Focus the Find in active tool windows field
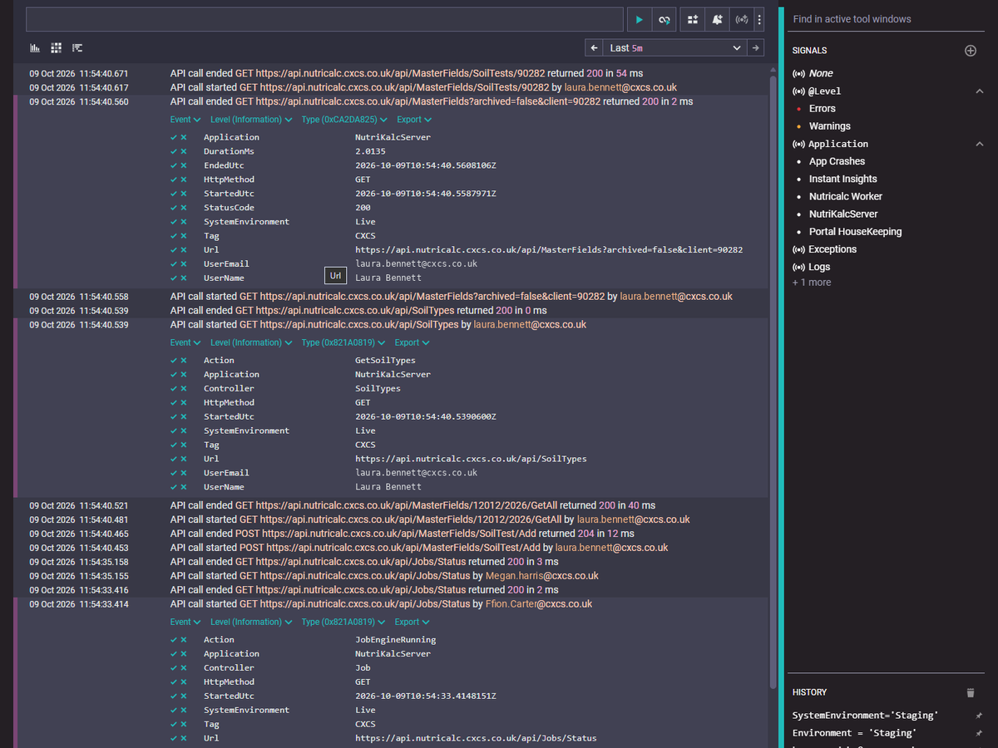The width and height of the screenshot is (998, 748). [x=887, y=19]
